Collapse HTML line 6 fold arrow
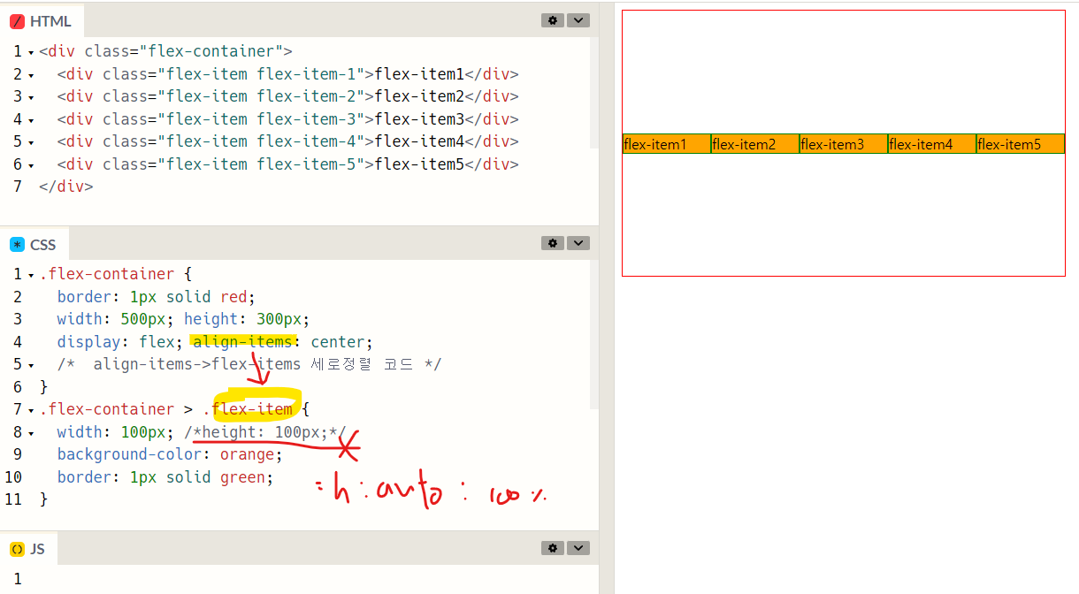 point(31,165)
